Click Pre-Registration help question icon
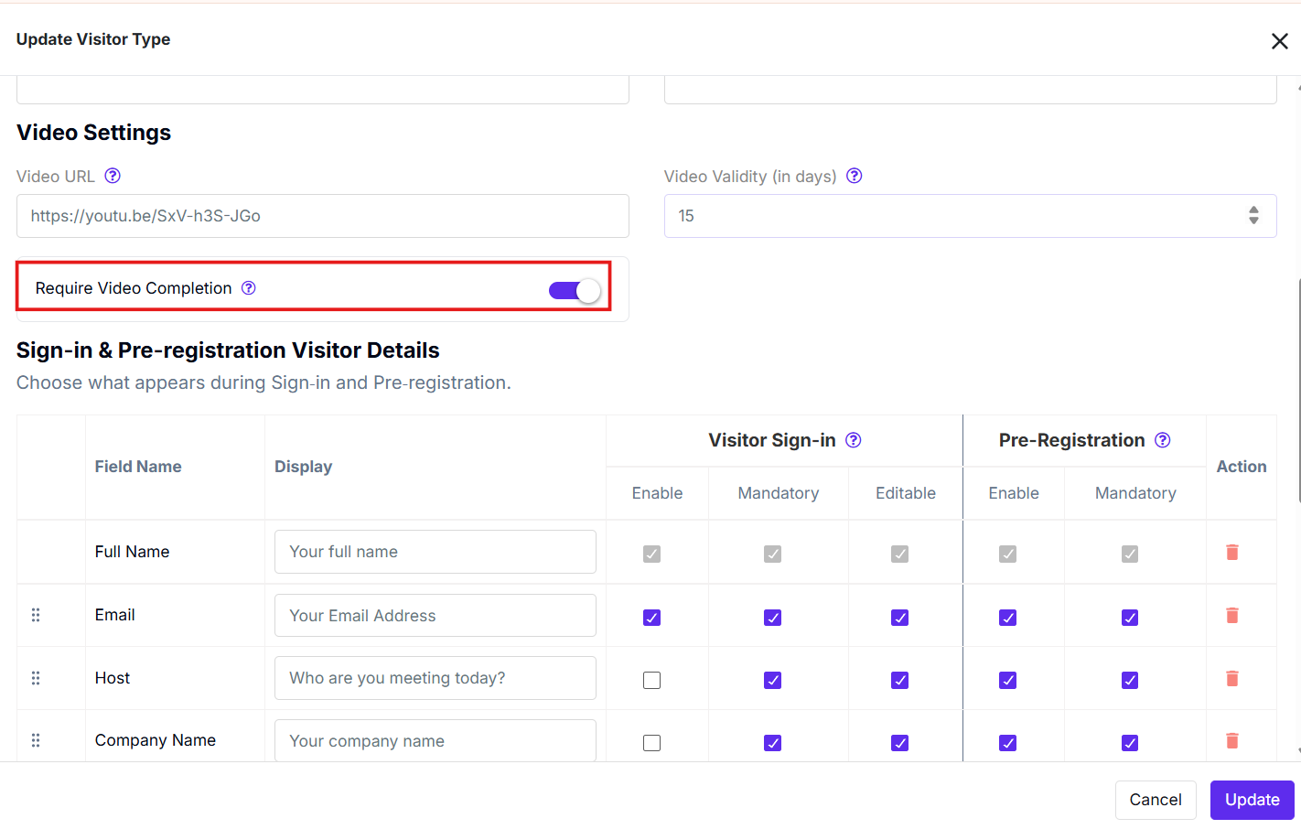The width and height of the screenshot is (1301, 829). click(x=1163, y=440)
